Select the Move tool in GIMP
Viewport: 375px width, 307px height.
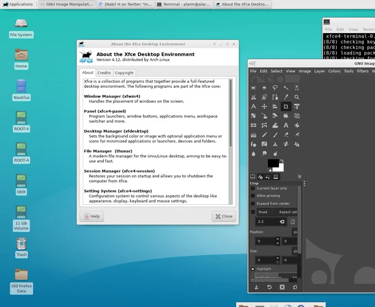(264, 107)
